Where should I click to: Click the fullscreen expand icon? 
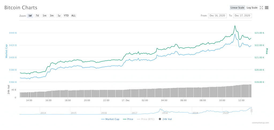pyautogui.click(x=261, y=8)
